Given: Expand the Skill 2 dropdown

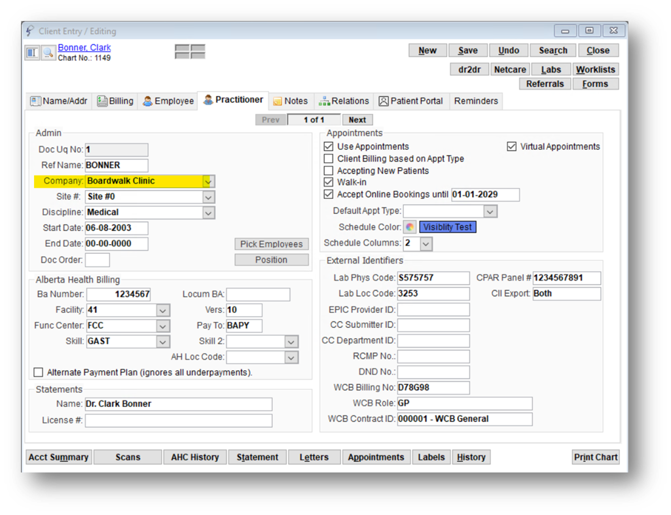Looking at the screenshot, I should [291, 342].
